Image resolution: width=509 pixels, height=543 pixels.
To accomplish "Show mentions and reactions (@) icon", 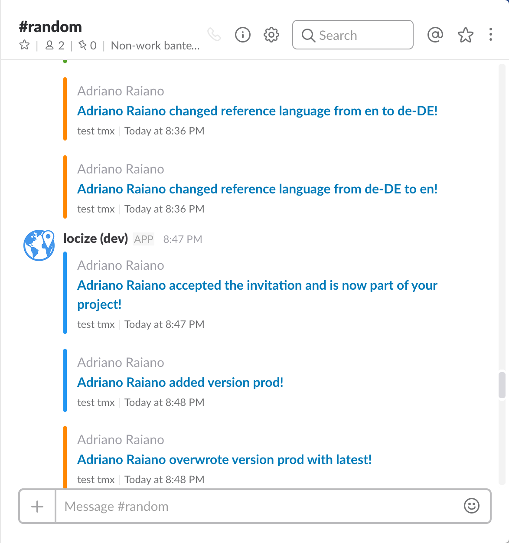I will click(x=435, y=35).
